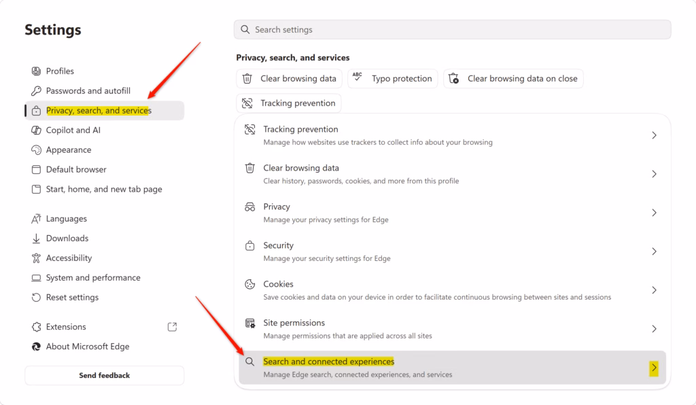The image size is (696, 405).
Task: Click the Site permissions icon
Action: [250, 323]
